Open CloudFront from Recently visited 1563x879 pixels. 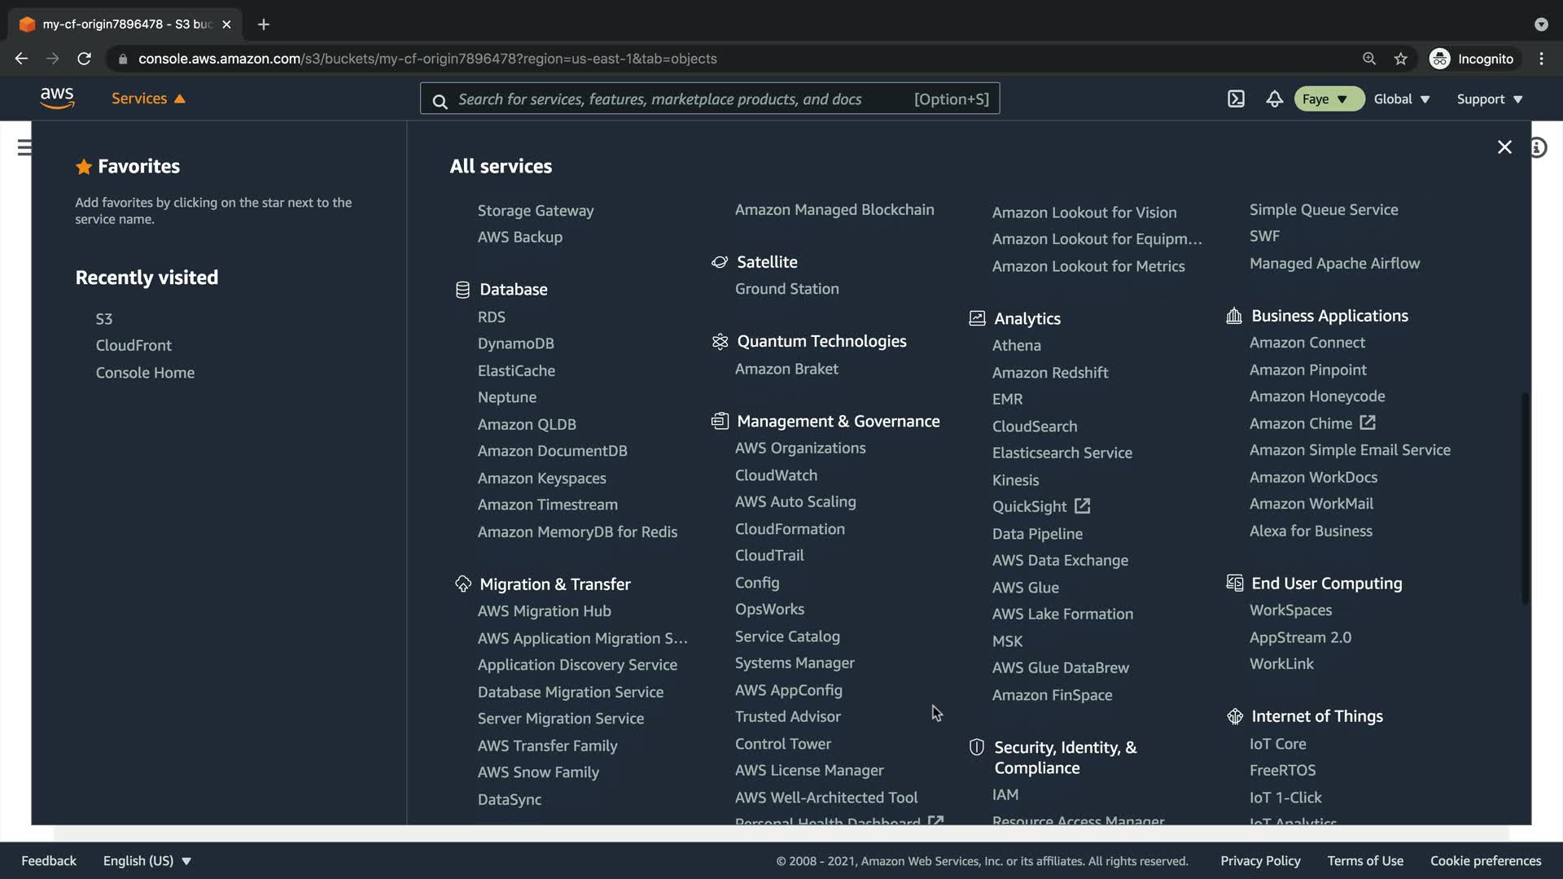pos(134,345)
